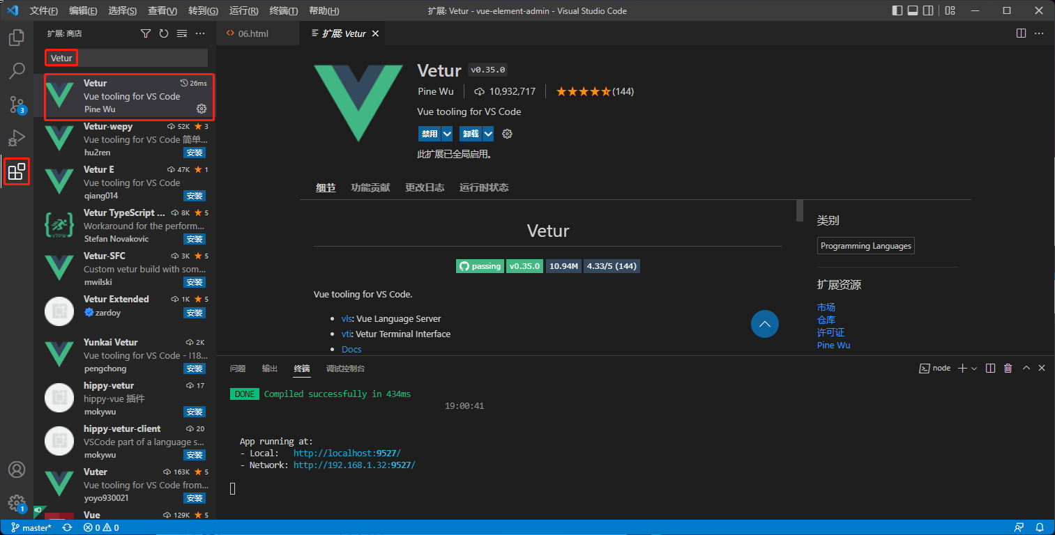
Task: Click the readme vertical scrollbar thumb
Action: [x=800, y=211]
